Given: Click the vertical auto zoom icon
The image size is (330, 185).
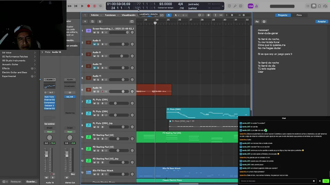Looking at the screenshot, I should click(x=216, y=15).
